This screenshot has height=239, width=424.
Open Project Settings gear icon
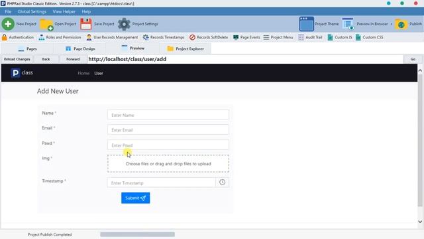pos(124,24)
